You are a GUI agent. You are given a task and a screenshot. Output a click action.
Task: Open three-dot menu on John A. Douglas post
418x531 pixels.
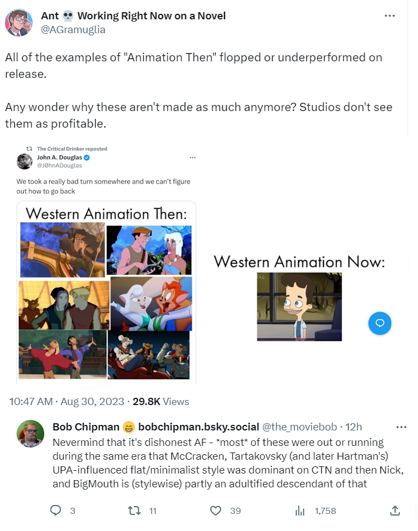coord(193,157)
